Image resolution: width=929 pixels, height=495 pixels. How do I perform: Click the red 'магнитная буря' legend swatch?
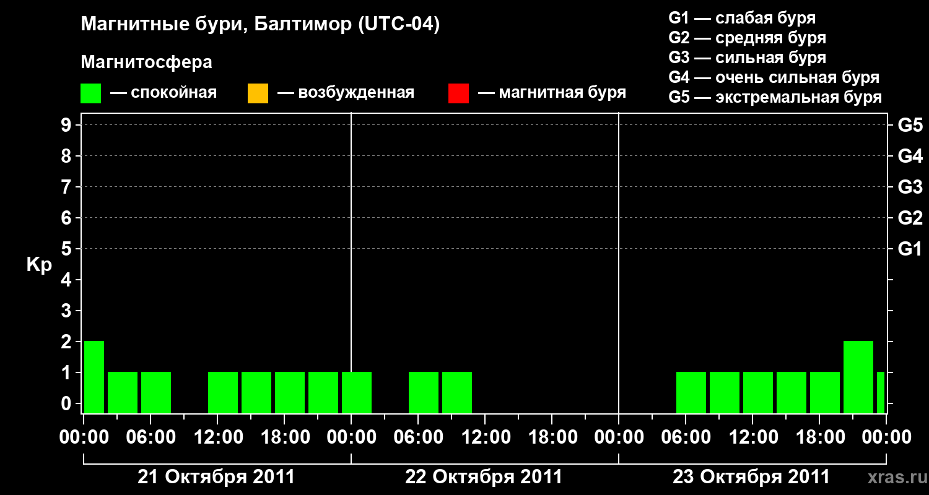(458, 93)
